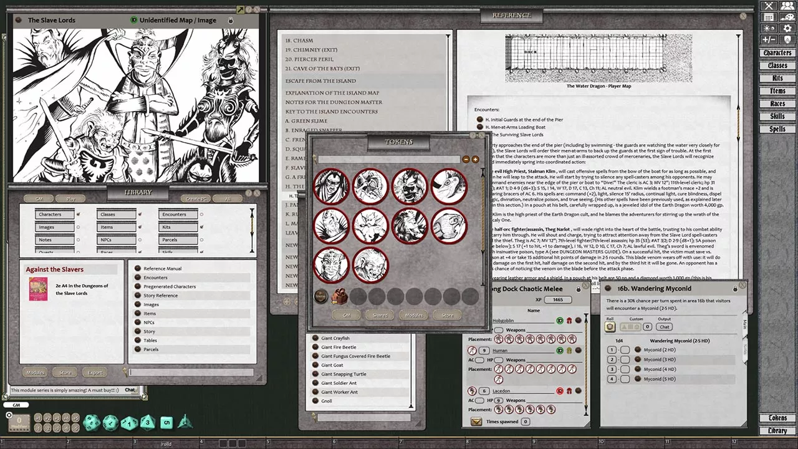This screenshot has width=798, height=449.
Task: Click the Roll die icon in Wandering Myconid
Action: pos(610,327)
